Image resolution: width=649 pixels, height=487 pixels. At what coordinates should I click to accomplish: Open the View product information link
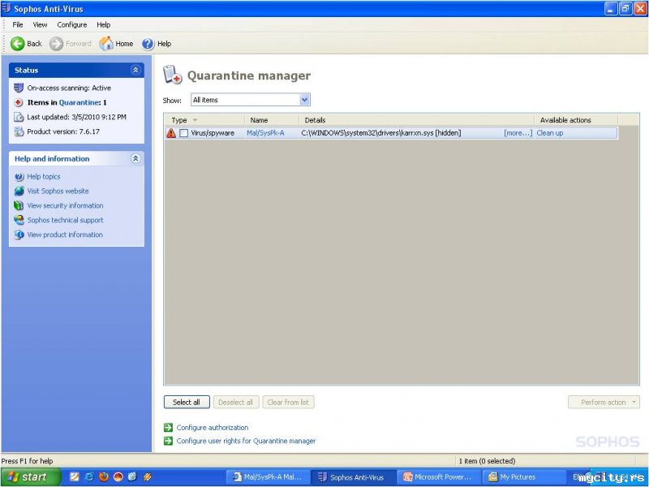65,235
